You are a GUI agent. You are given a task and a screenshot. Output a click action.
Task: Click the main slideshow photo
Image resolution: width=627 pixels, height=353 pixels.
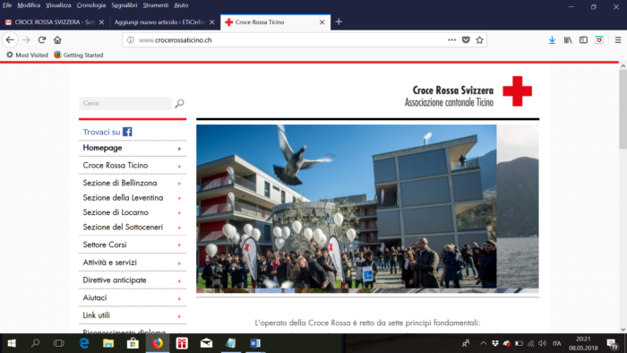point(347,207)
